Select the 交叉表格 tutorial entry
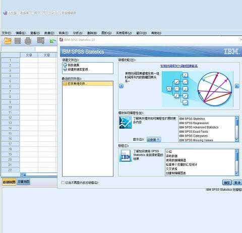 click(171, 169)
